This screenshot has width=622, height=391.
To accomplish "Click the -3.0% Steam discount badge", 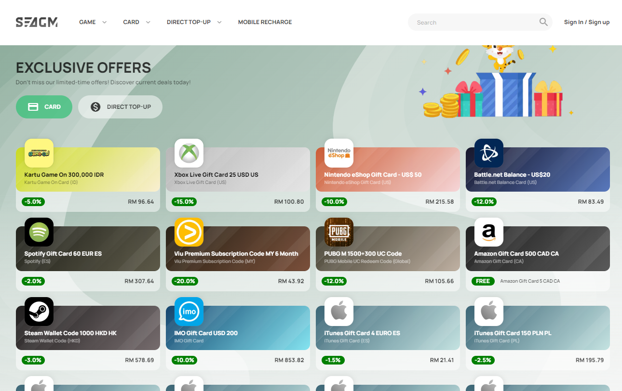I will (33, 360).
